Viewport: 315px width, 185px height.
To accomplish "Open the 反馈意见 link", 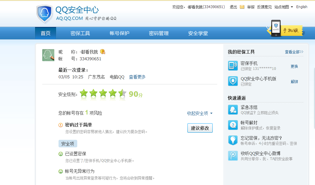I will point(264,7).
